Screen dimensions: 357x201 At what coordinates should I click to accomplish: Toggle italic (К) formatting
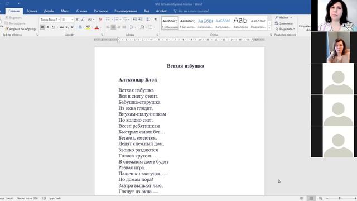click(x=48, y=27)
